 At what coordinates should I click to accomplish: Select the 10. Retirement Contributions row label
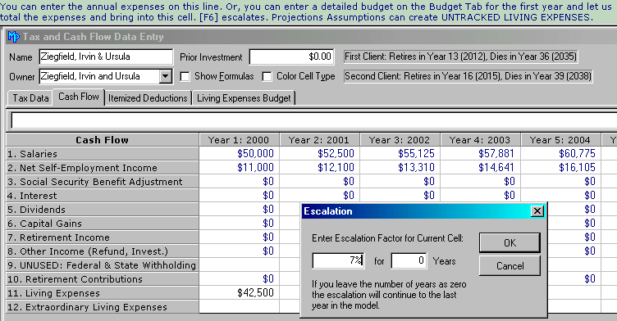tap(103, 279)
